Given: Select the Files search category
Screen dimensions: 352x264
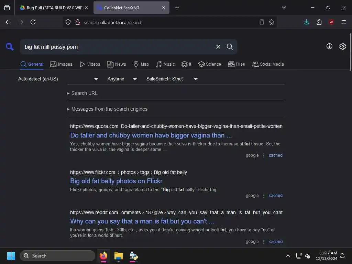Looking at the screenshot, I should (x=236, y=64).
